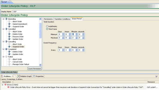159x90 pixels.
Task: Collapse the Cancelling tree node
Action: click(x=3, y=41)
